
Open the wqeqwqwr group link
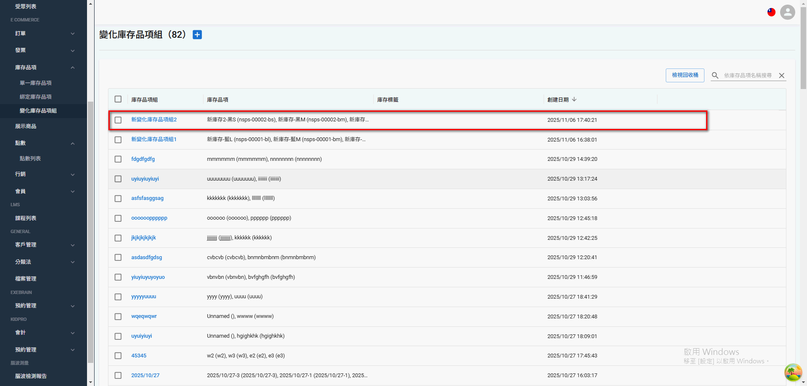144,316
